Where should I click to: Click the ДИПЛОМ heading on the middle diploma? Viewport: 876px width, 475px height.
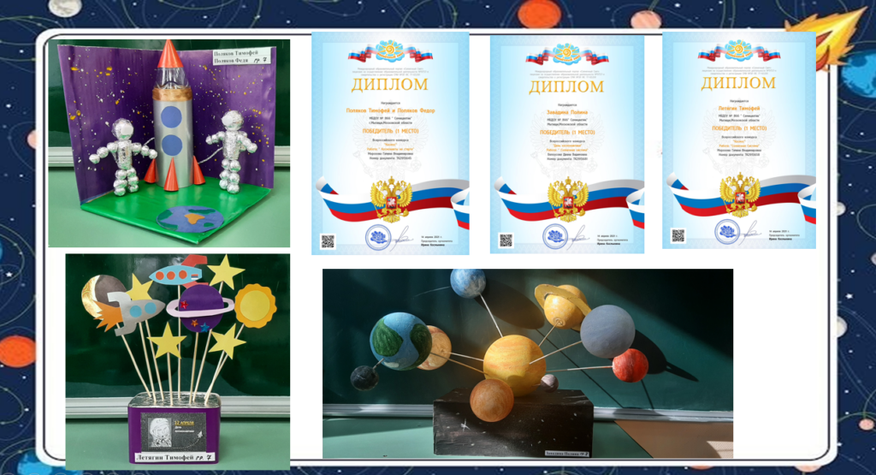566,86
